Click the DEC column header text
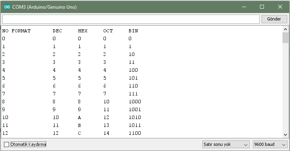This screenshot has width=290, height=151. (x=57, y=31)
